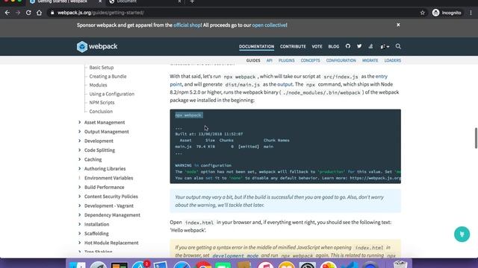Open the Environment Variables guide
478x268 pixels.
click(108, 178)
